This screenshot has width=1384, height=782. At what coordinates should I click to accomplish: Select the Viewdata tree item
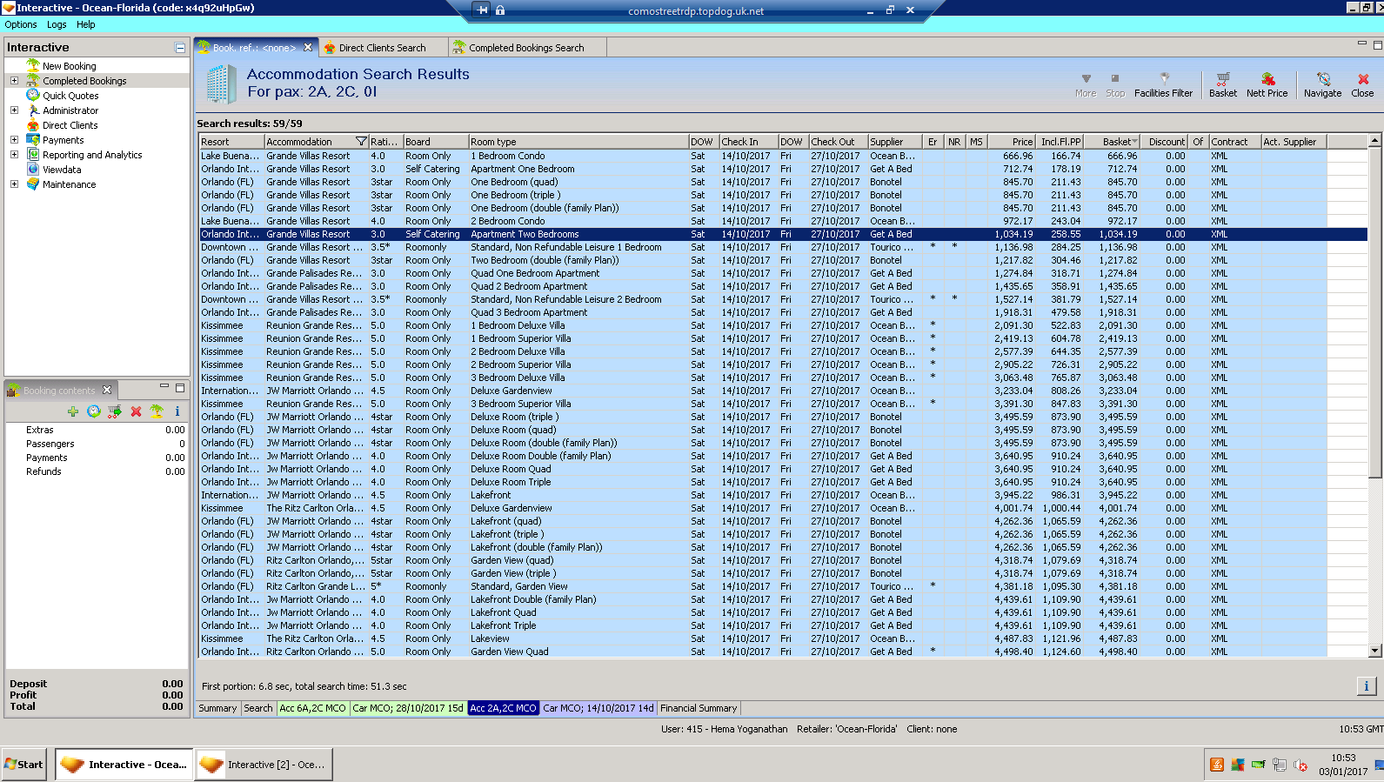tap(62, 170)
